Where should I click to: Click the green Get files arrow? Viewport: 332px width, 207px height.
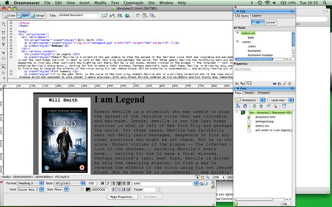(x=254, y=106)
